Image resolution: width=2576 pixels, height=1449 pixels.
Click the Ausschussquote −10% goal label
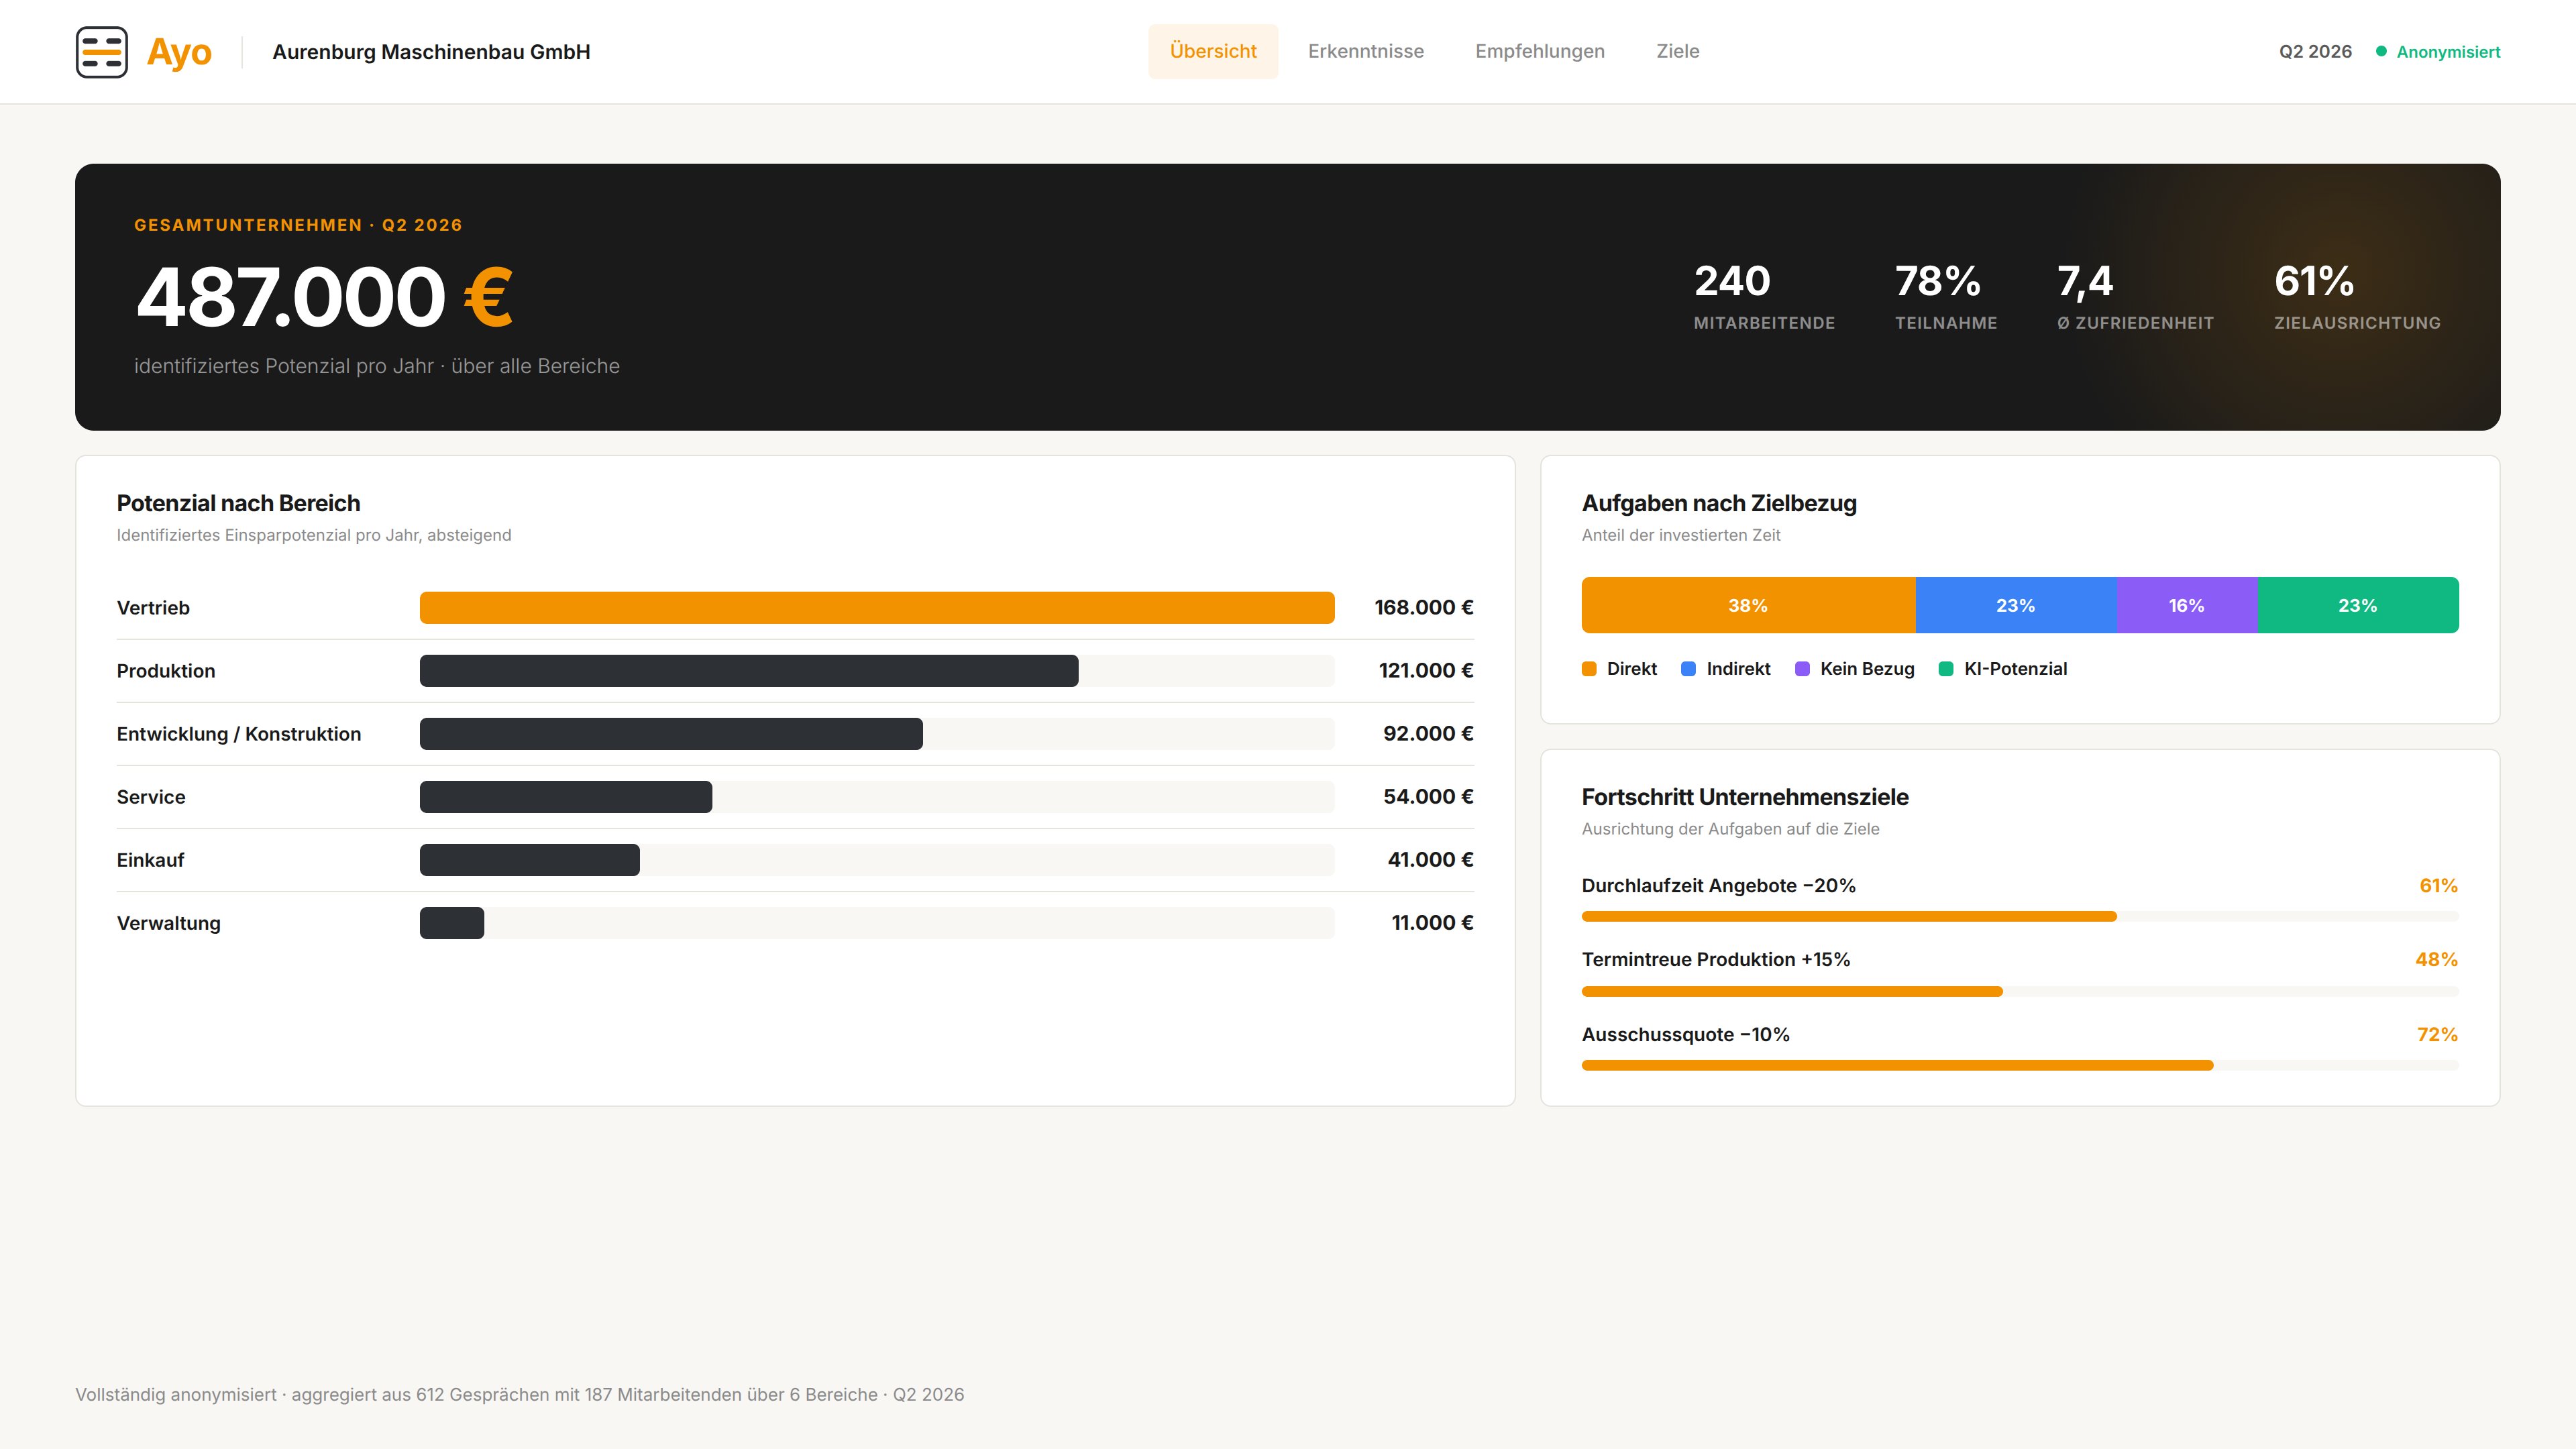1686,1034
